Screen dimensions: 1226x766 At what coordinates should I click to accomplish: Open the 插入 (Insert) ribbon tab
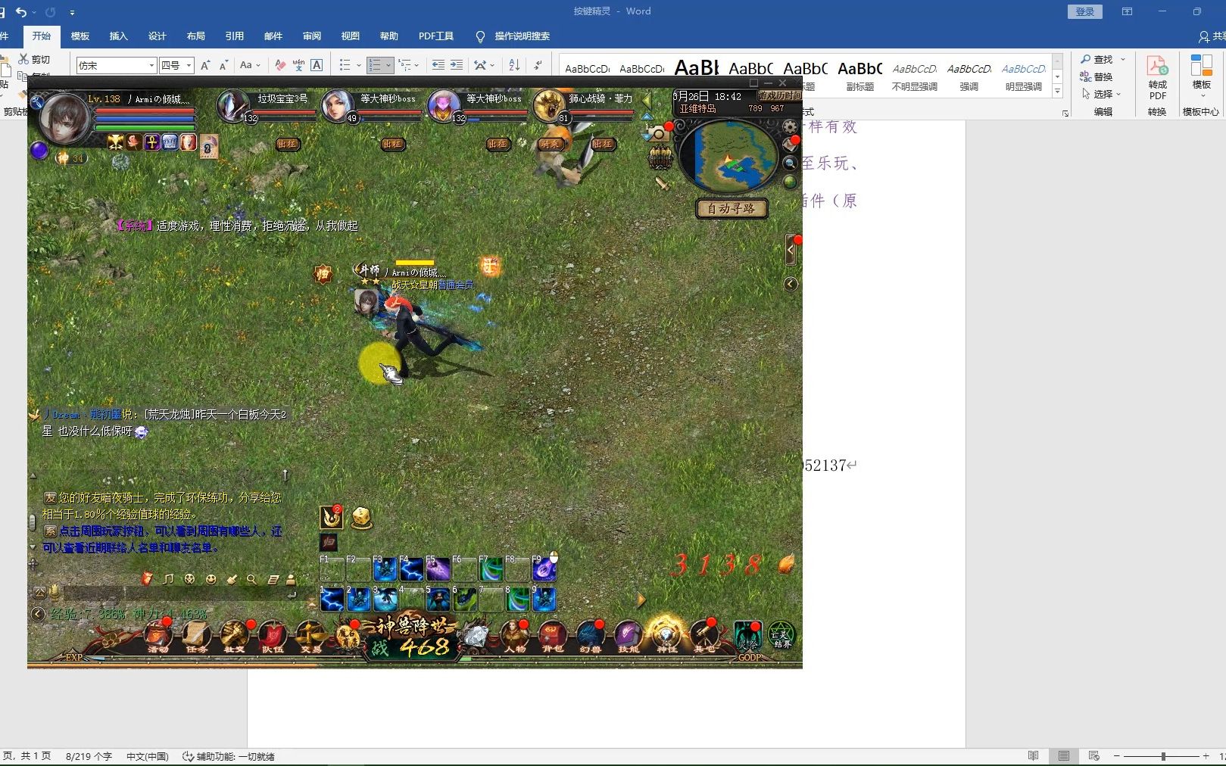pyautogui.click(x=118, y=36)
